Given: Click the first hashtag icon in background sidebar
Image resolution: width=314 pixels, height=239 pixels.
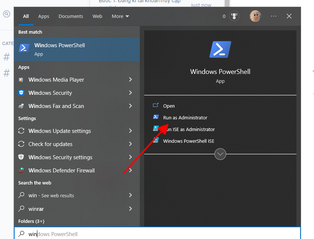Looking at the screenshot, I should [7, 57].
